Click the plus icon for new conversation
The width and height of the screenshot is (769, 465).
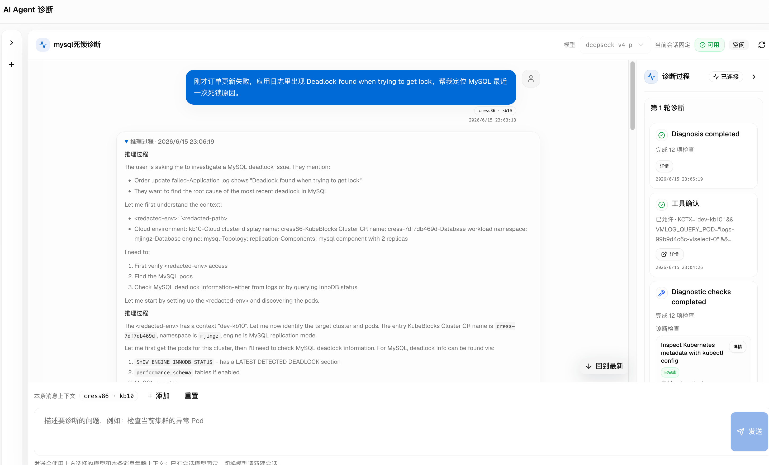tap(12, 65)
